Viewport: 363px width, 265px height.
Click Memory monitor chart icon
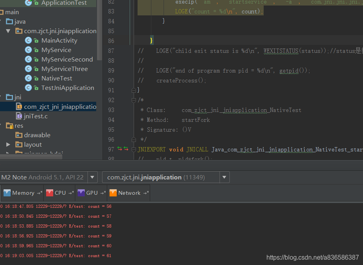coord(7,193)
